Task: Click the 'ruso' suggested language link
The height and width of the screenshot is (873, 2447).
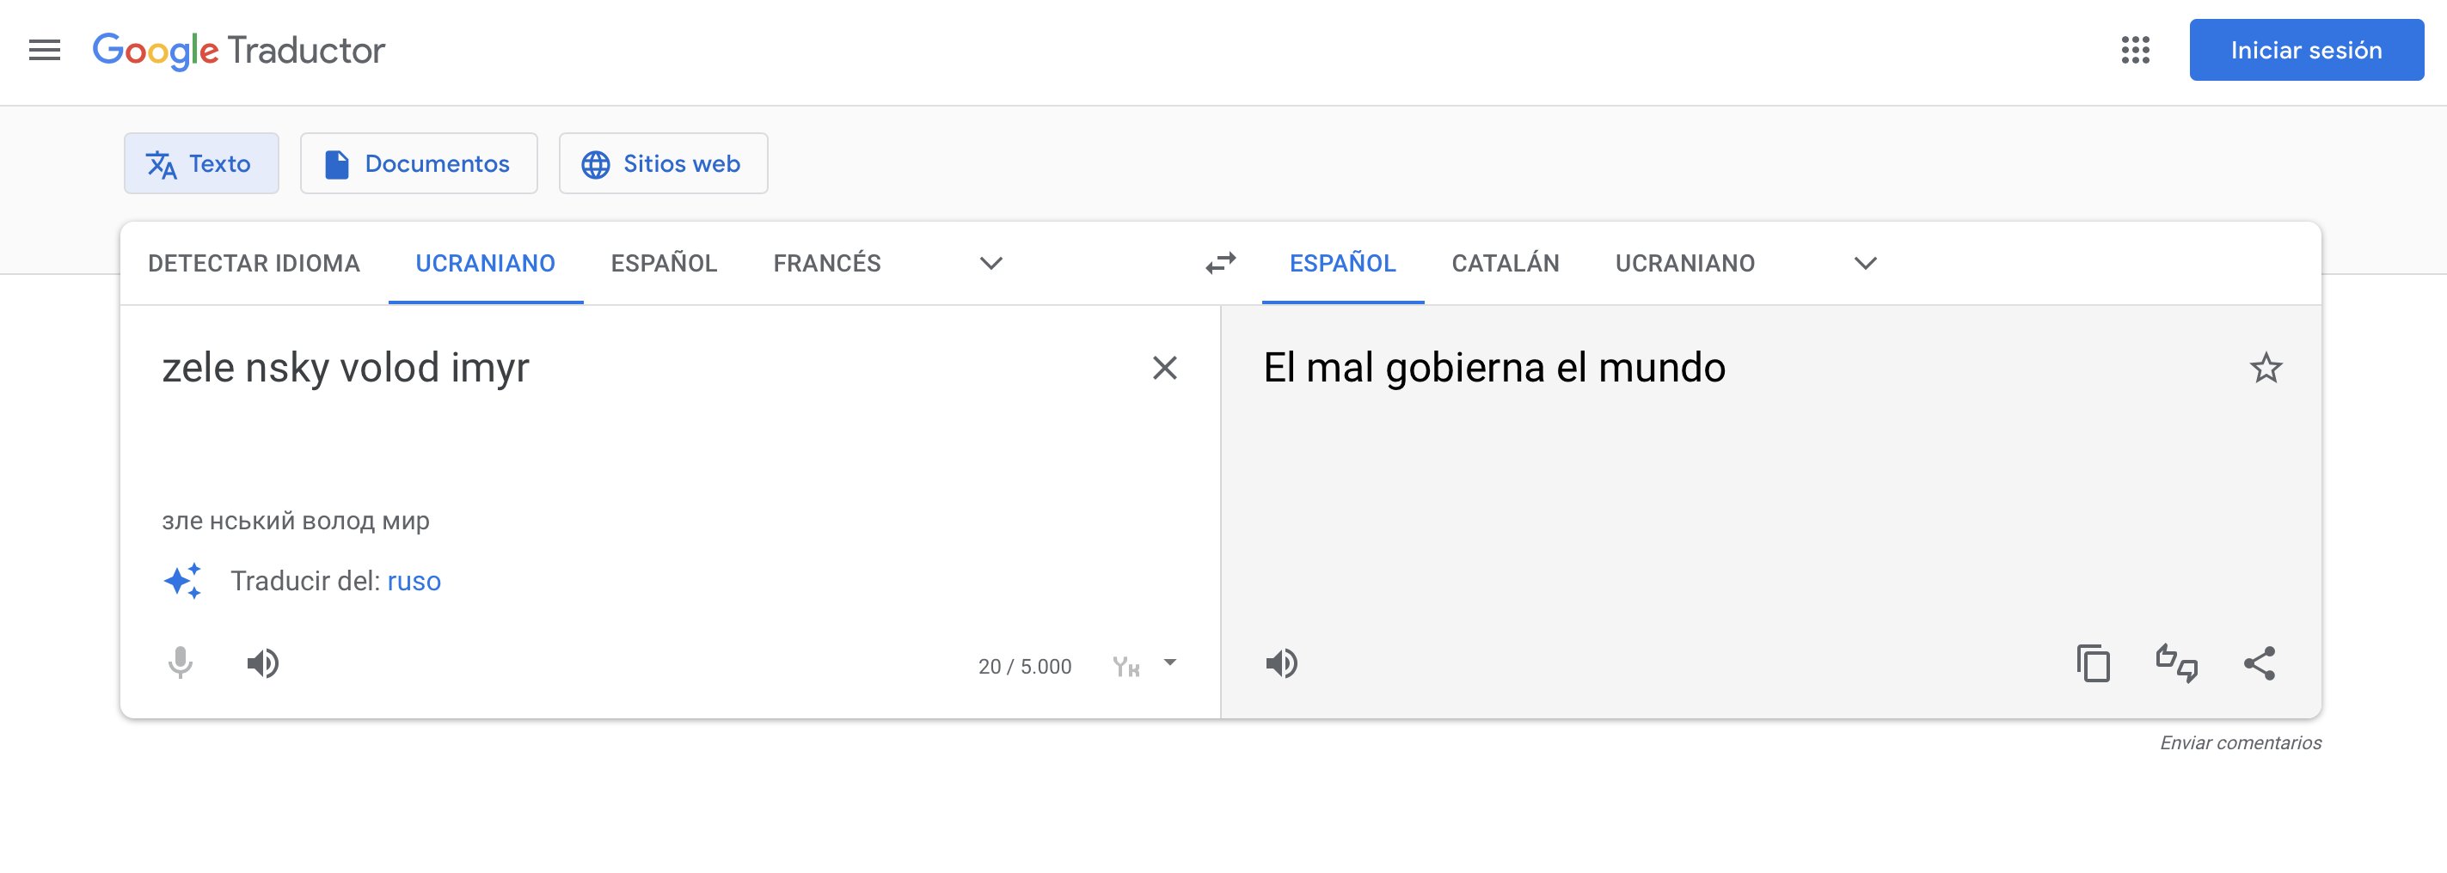Action: [414, 581]
